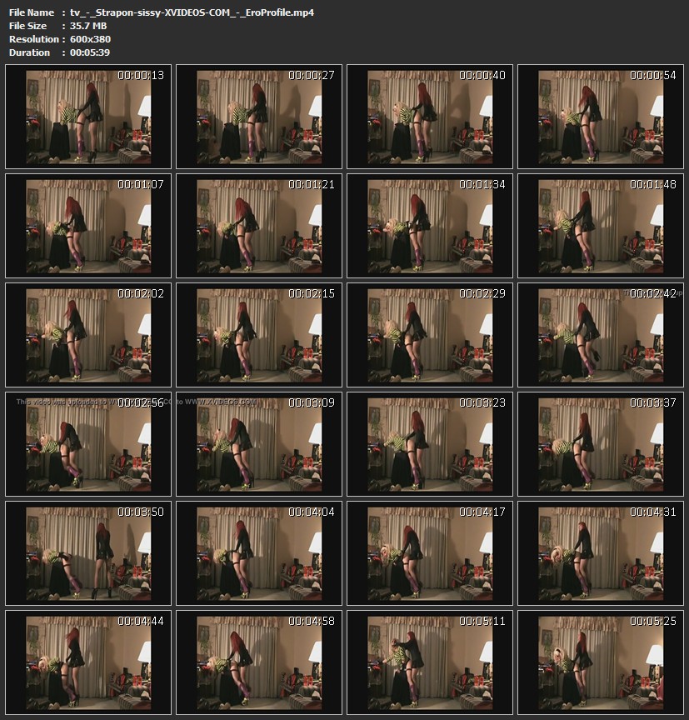
Task: Select the 00:05:11 frame
Action: [x=429, y=662]
